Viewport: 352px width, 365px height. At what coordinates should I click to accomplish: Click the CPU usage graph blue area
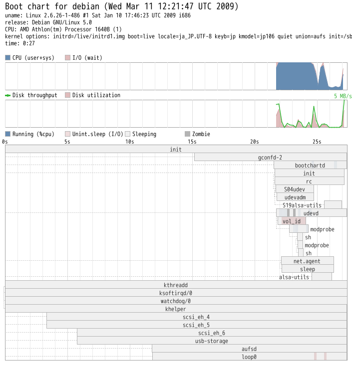coord(296,77)
